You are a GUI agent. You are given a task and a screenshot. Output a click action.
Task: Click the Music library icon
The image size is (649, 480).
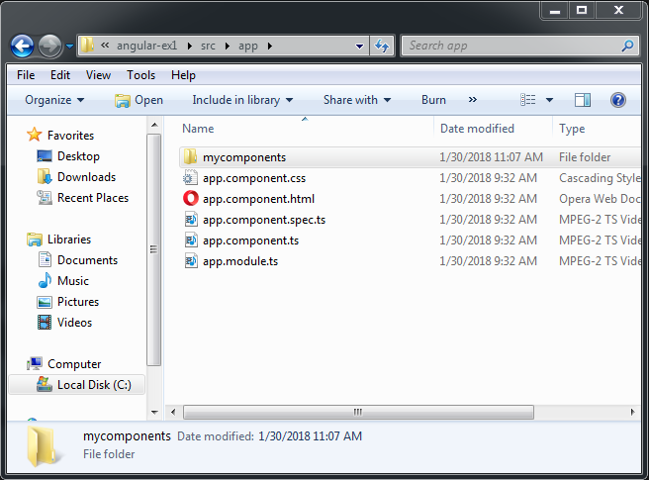(x=45, y=281)
